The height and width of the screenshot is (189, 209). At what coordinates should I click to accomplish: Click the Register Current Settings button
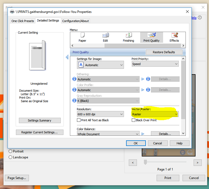tap(39, 132)
